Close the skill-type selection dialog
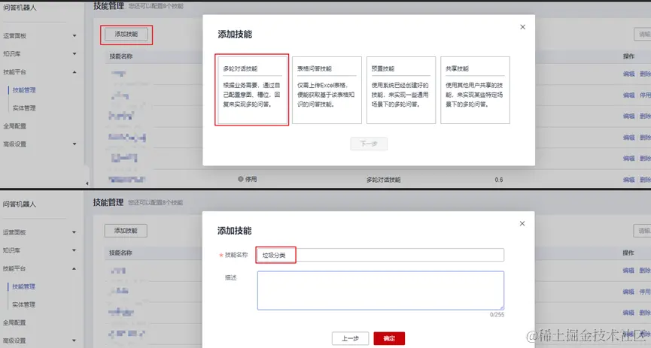This screenshot has width=651, height=348. click(523, 27)
